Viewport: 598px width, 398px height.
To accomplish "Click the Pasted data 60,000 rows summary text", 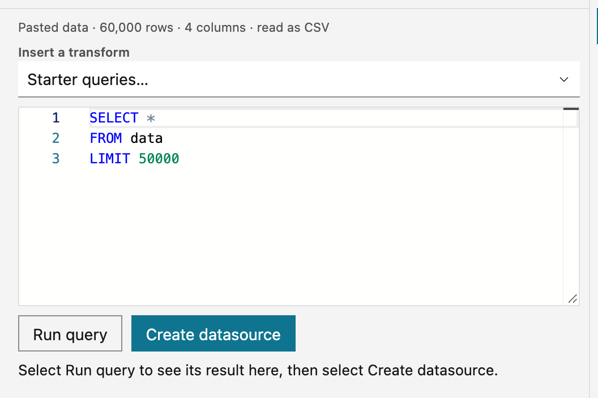I will (173, 28).
